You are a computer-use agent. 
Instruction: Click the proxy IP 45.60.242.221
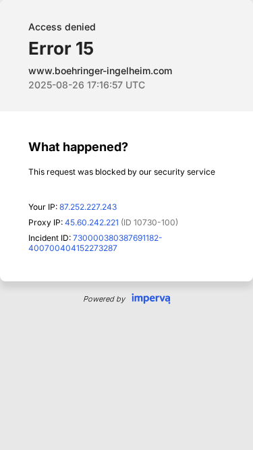(92, 223)
